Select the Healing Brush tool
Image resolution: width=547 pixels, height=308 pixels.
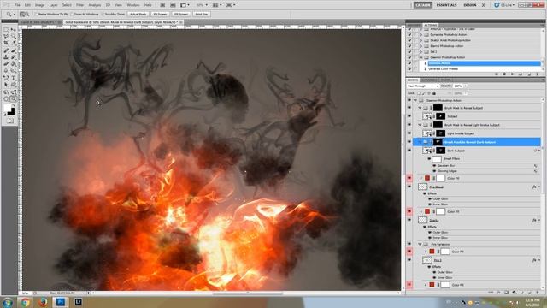click(6, 50)
